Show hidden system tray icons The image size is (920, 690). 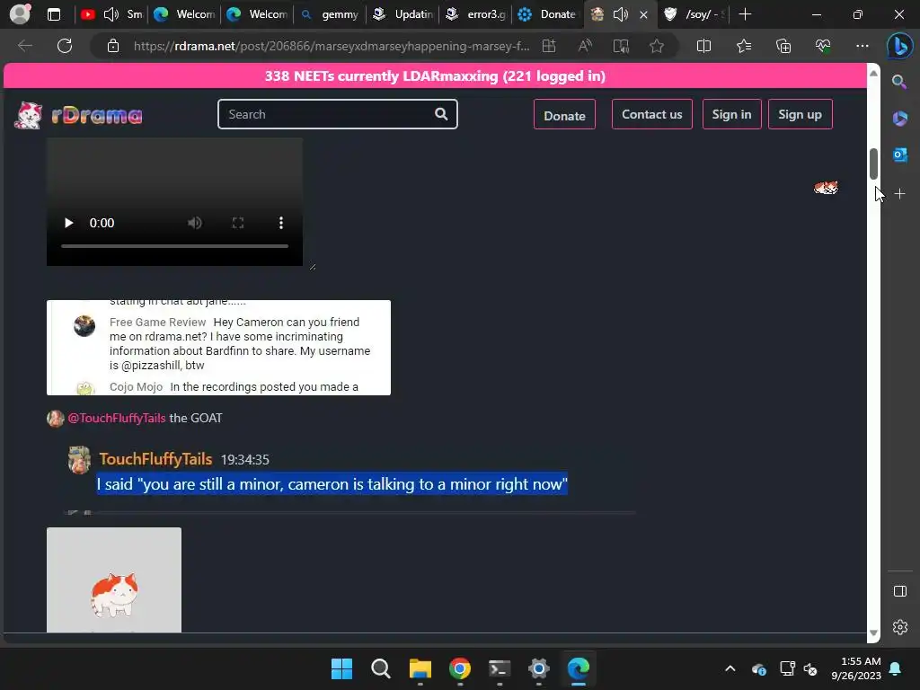[730, 668]
